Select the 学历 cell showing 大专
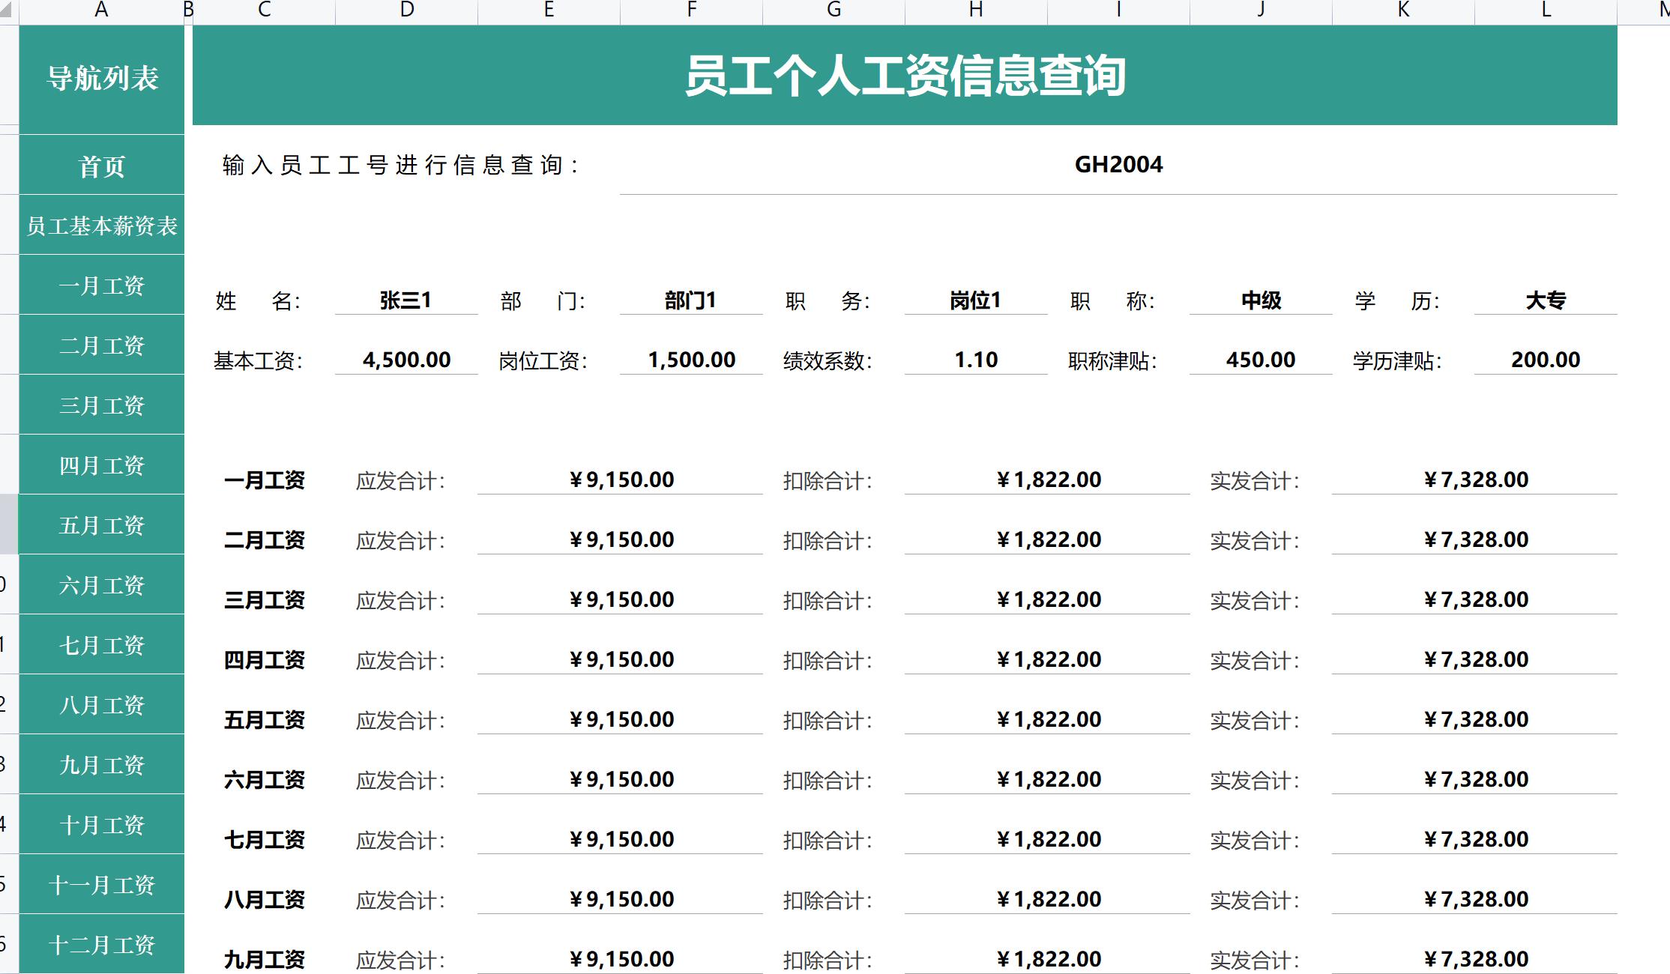 pyautogui.click(x=1543, y=300)
